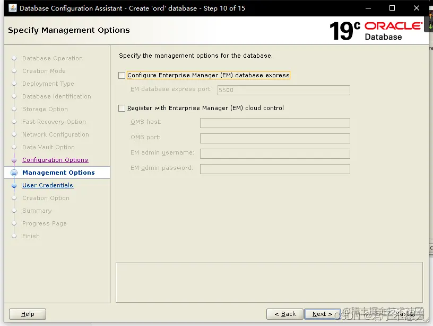Focus the OMS port input field
433x326 pixels.
tap(275, 138)
